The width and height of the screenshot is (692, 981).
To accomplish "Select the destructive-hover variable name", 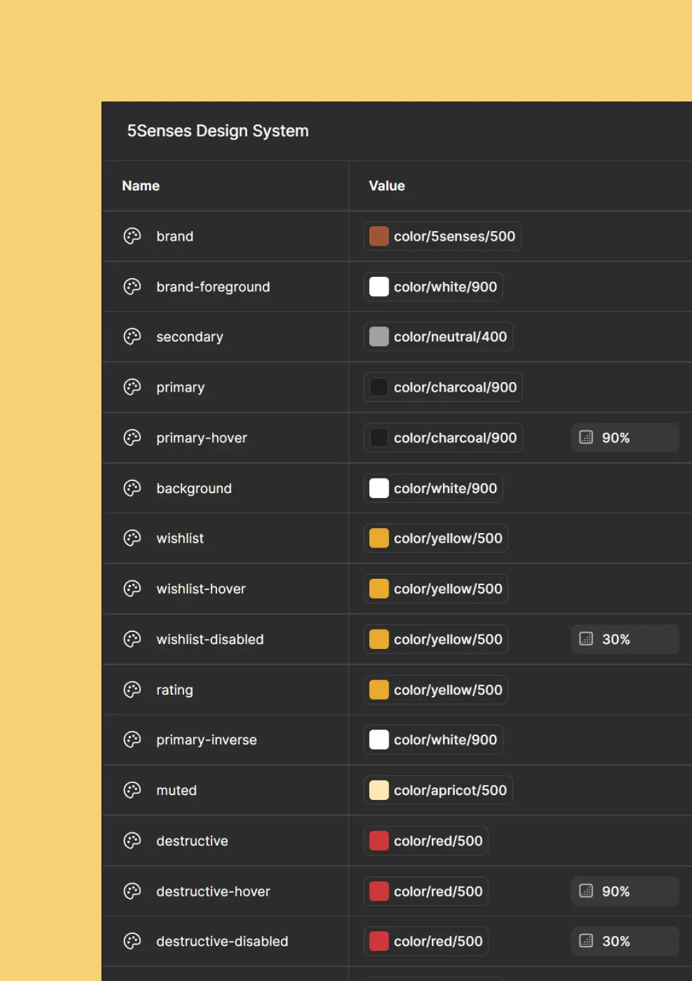I will tap(213, 891).
